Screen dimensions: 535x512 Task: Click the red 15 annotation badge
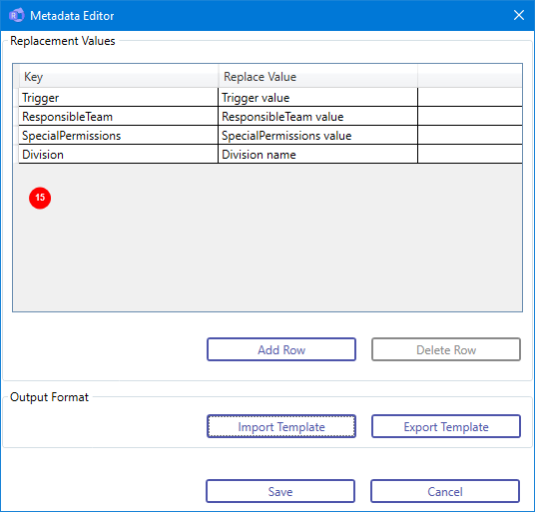[x=40, y=198]
